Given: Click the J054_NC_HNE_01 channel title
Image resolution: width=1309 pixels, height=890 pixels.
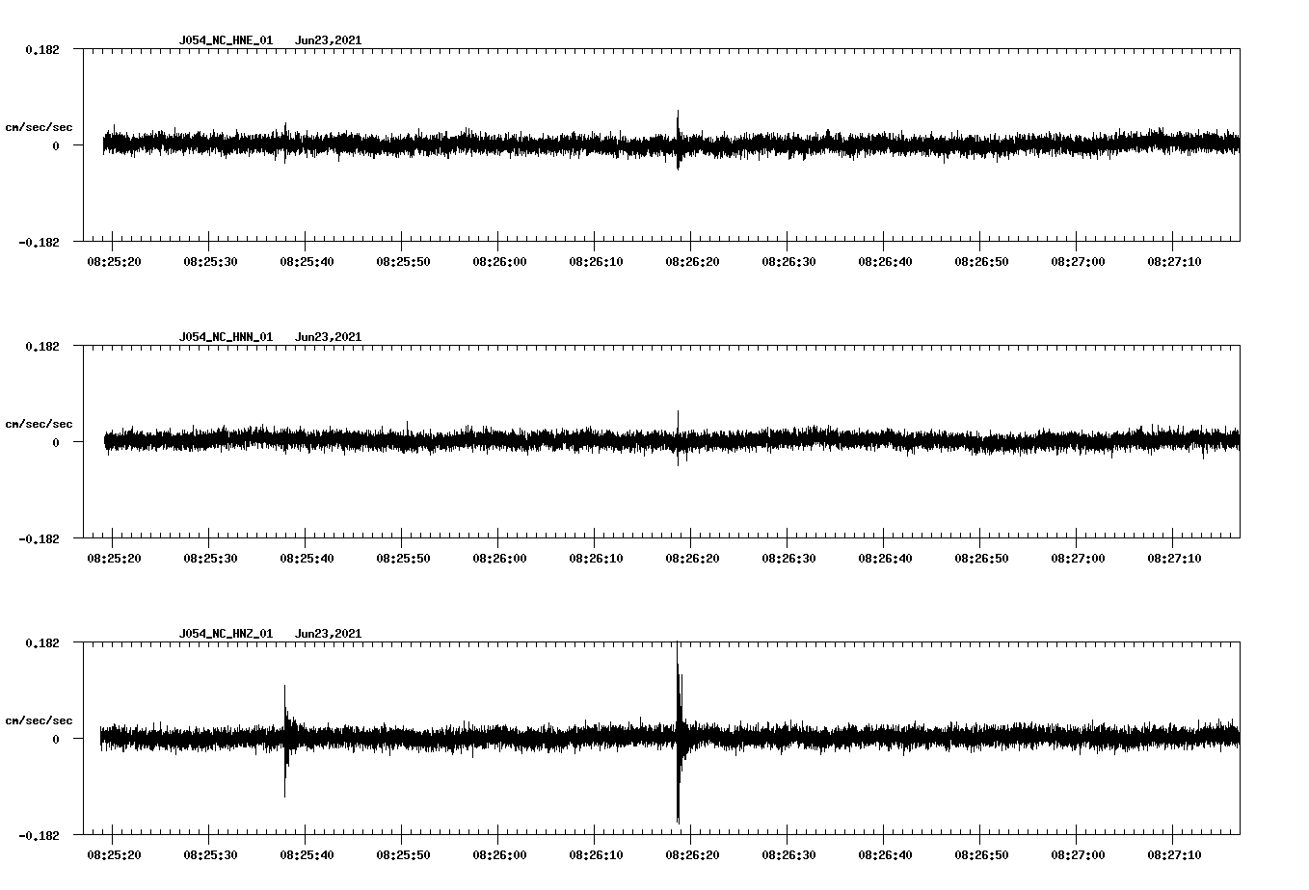Looking at the screenshot, I should click(226, 40).
